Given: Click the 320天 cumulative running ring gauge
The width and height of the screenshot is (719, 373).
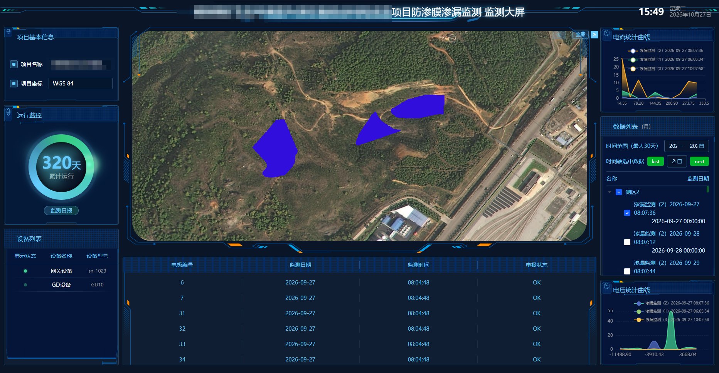Looking at the screenshot, I should (61, 167).
